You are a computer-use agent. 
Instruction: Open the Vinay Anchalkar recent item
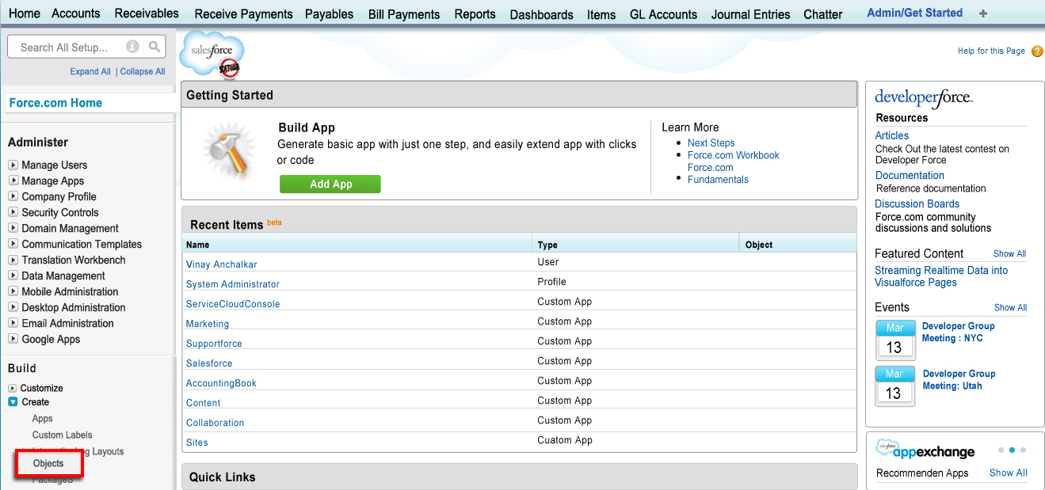pos(222,264)
